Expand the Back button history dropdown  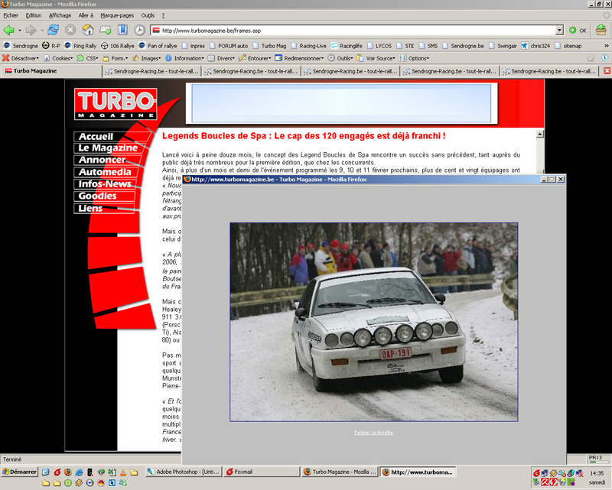[20, 31]
